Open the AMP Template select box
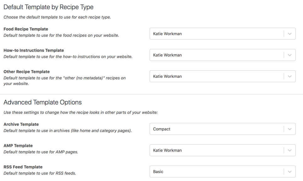The height and width of the screenshot is (181, 303). (223, 150)
